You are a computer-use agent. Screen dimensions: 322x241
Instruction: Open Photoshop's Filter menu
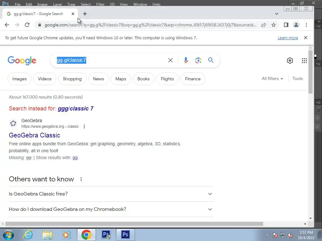100,4
